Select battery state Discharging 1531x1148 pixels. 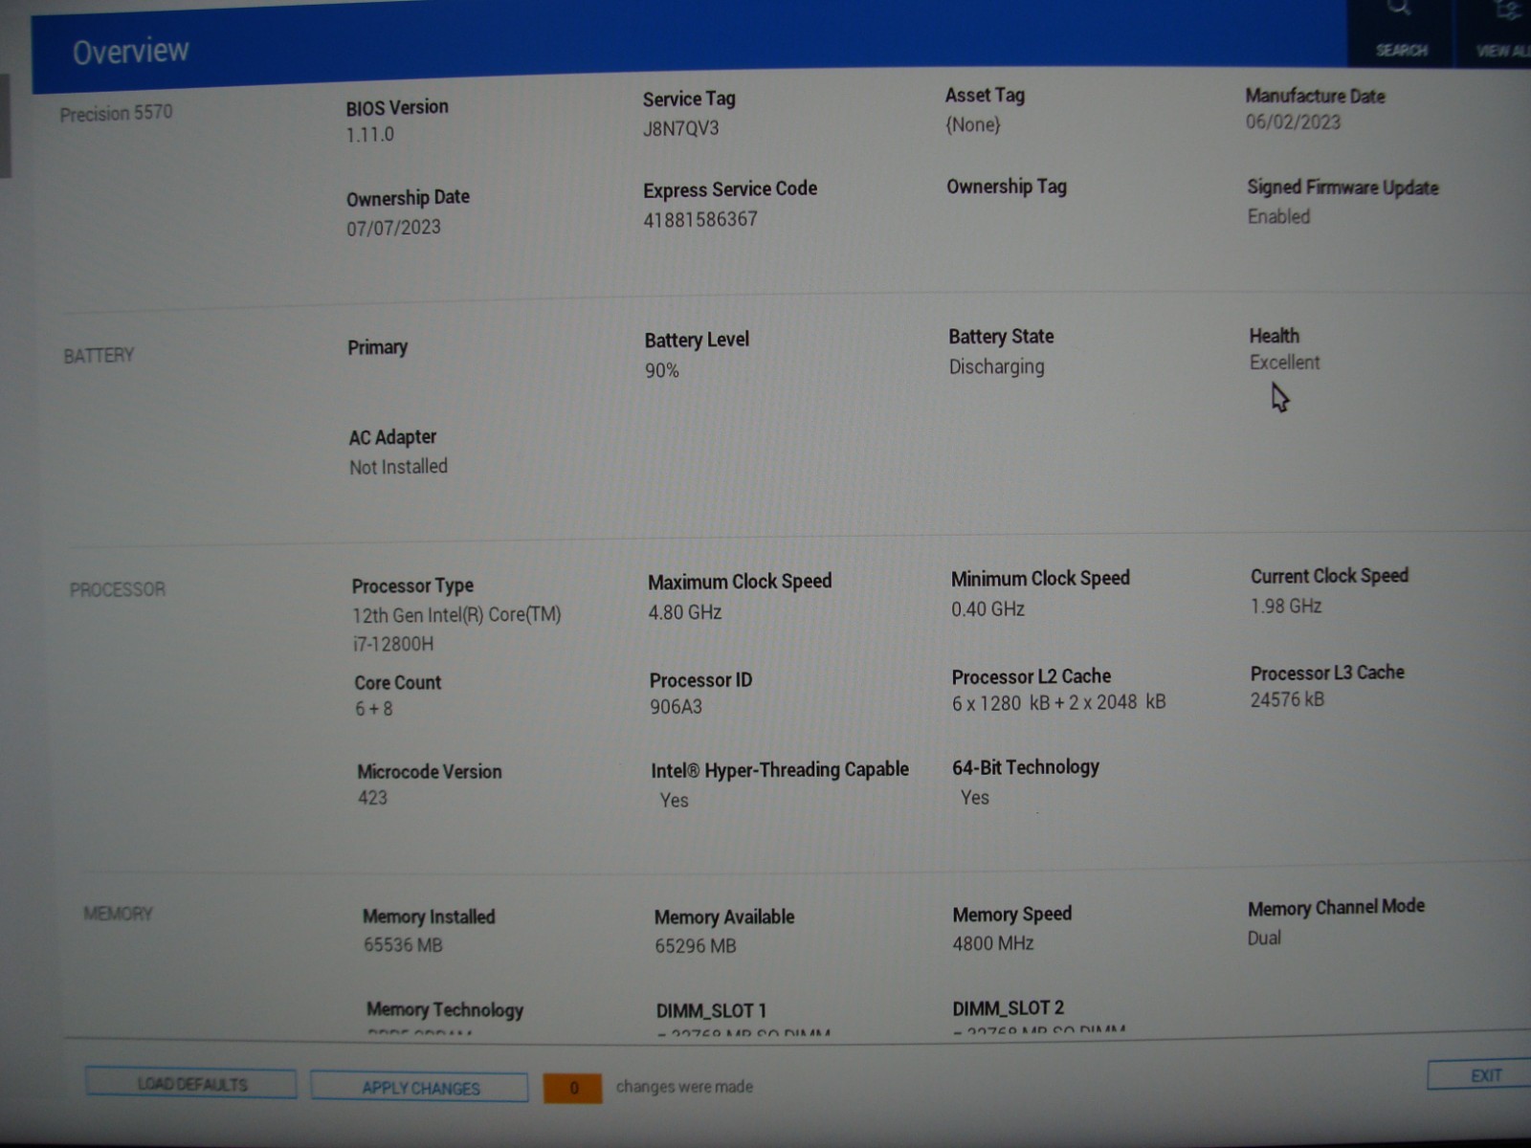[x=997, y=366]
